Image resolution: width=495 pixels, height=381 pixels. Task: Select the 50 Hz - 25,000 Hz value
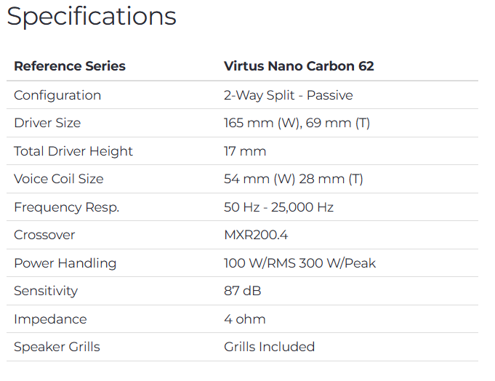click(278, 207)
